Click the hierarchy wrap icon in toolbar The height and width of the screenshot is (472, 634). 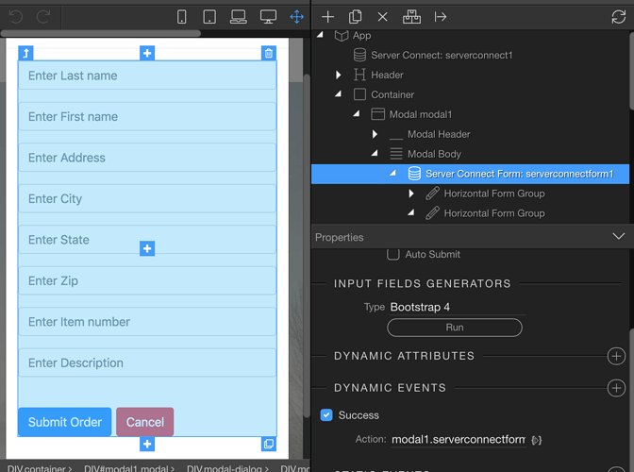[411, 17]
